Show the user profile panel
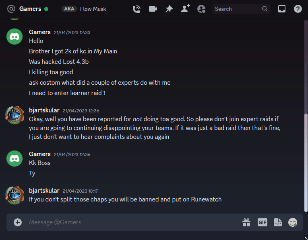The width and height of the screenshot is (308, 240). coord(201,9)
